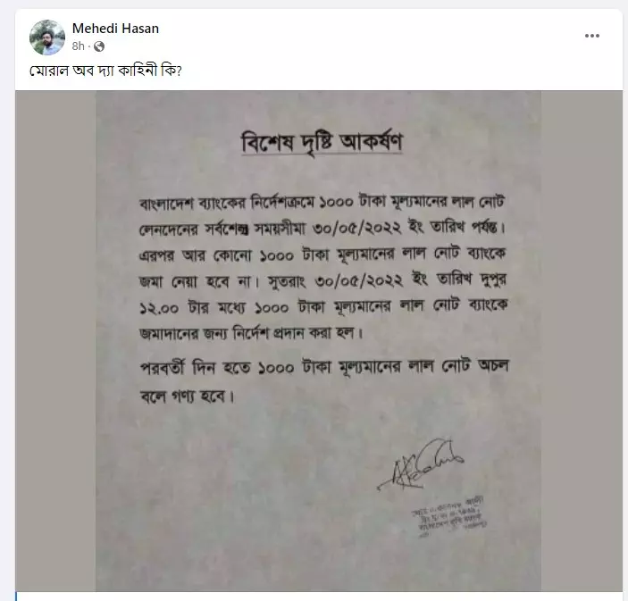Viewport: 628px width, 601px height.
Task: Click the line starting জমা নেয়া হবে না
Action: tap(322, 280)
